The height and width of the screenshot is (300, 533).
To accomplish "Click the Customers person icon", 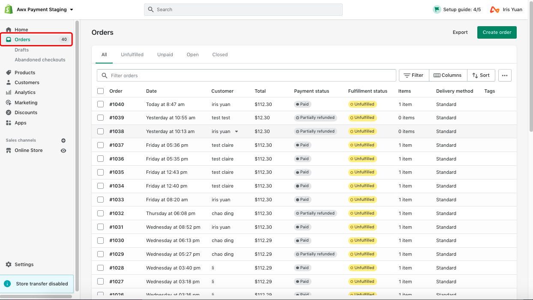I will [x=9, y=82].
